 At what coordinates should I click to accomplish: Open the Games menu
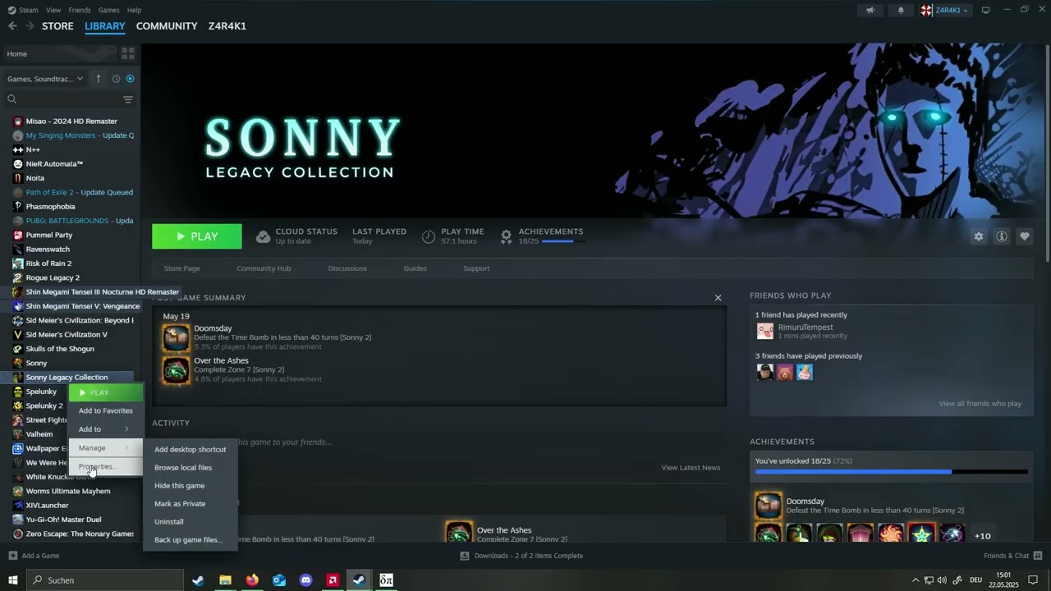click(108, 10)
